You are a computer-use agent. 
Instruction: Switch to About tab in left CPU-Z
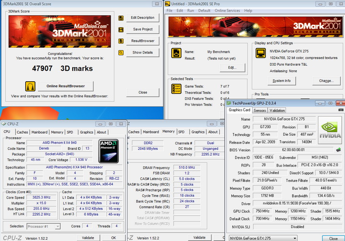point(102,132)
